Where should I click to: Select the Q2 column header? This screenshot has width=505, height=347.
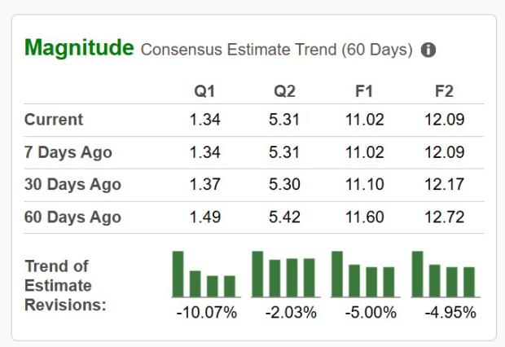(284, 91)
